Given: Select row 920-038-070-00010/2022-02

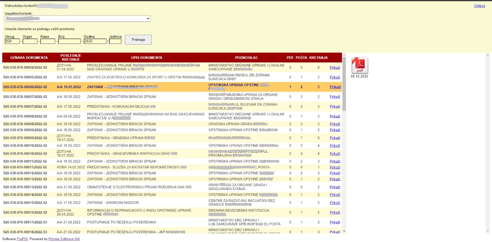Looking at the screenshot, I should [172, 154].
